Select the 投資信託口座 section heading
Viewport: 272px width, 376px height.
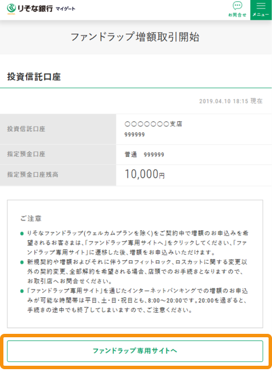pyautogui.click(x=34, y=77)
